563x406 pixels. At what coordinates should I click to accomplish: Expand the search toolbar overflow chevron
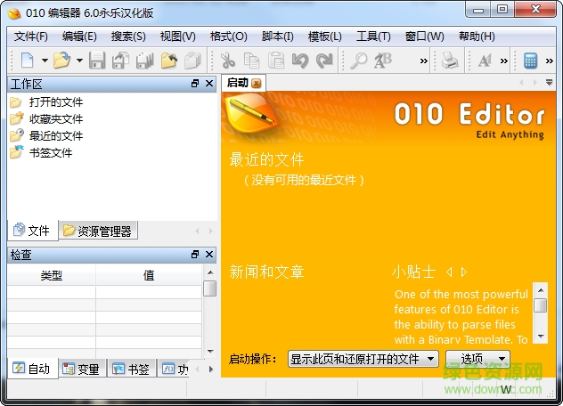424,61
